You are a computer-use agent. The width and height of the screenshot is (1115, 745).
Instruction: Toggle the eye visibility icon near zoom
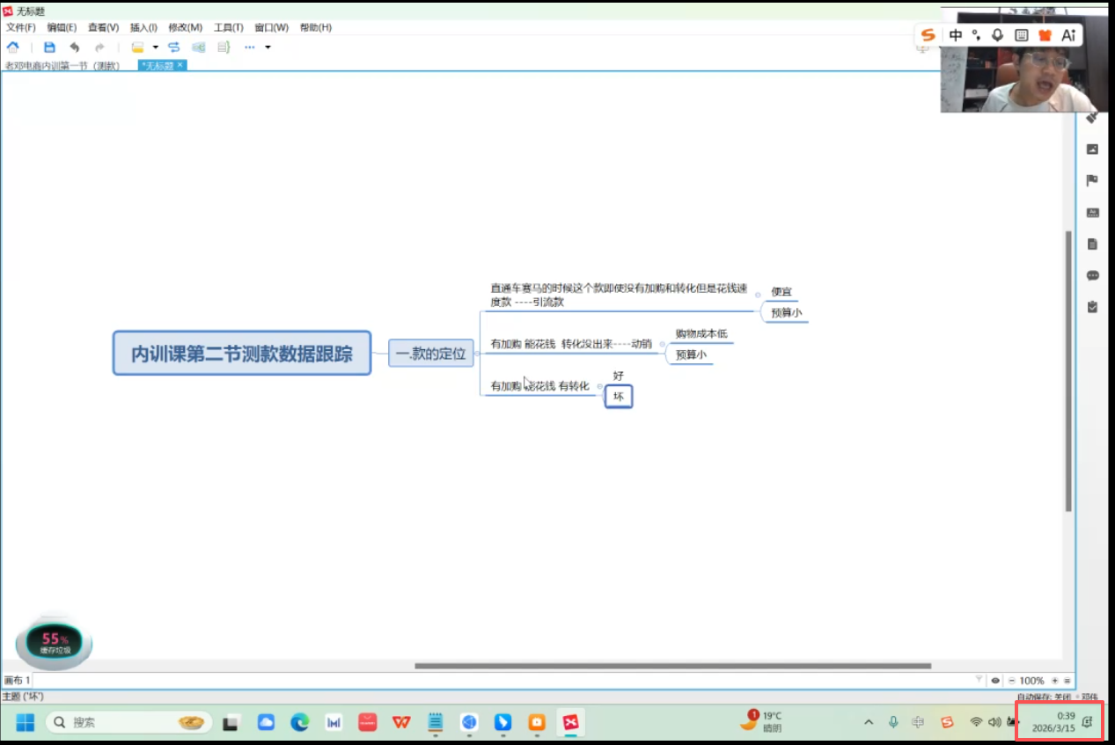pos(995,681)
